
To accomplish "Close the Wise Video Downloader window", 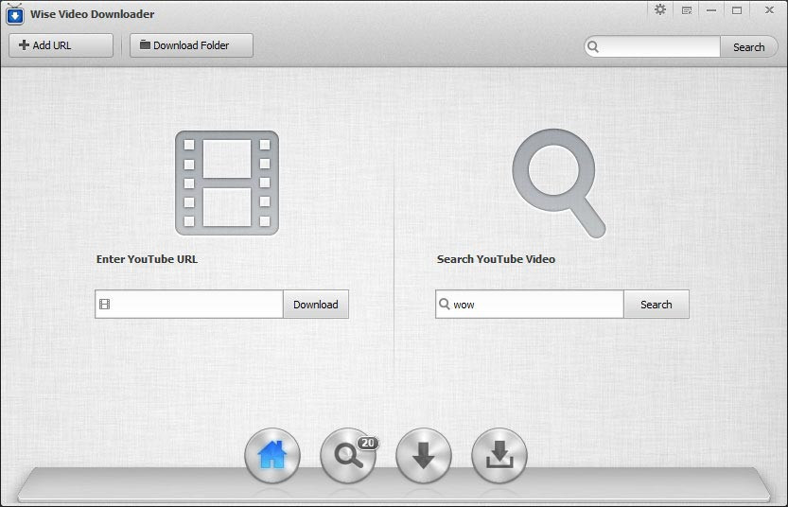I will pos(769,10).
